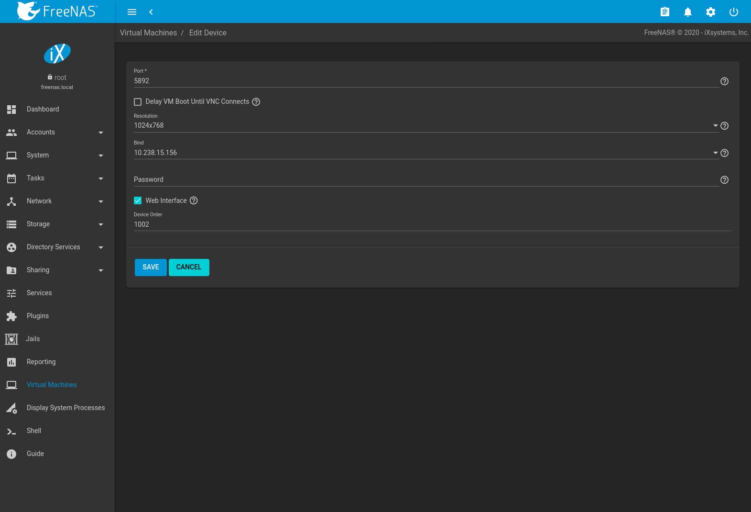Show help for the Port field
Viewport: 751px width, 512px height.
[724, 81]
